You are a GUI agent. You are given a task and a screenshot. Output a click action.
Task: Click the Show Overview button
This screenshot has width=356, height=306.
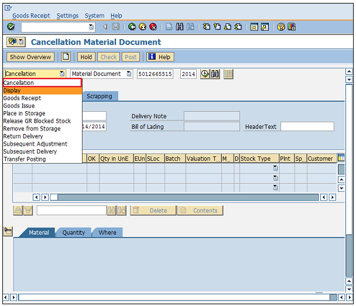pos(30,57)
